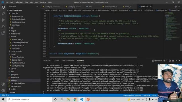
Task: Open the Help menu
Action: coord(50,2)
